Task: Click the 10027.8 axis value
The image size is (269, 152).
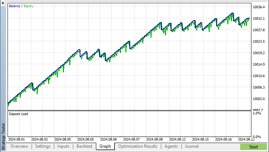Action: click(x=259, y=30)
